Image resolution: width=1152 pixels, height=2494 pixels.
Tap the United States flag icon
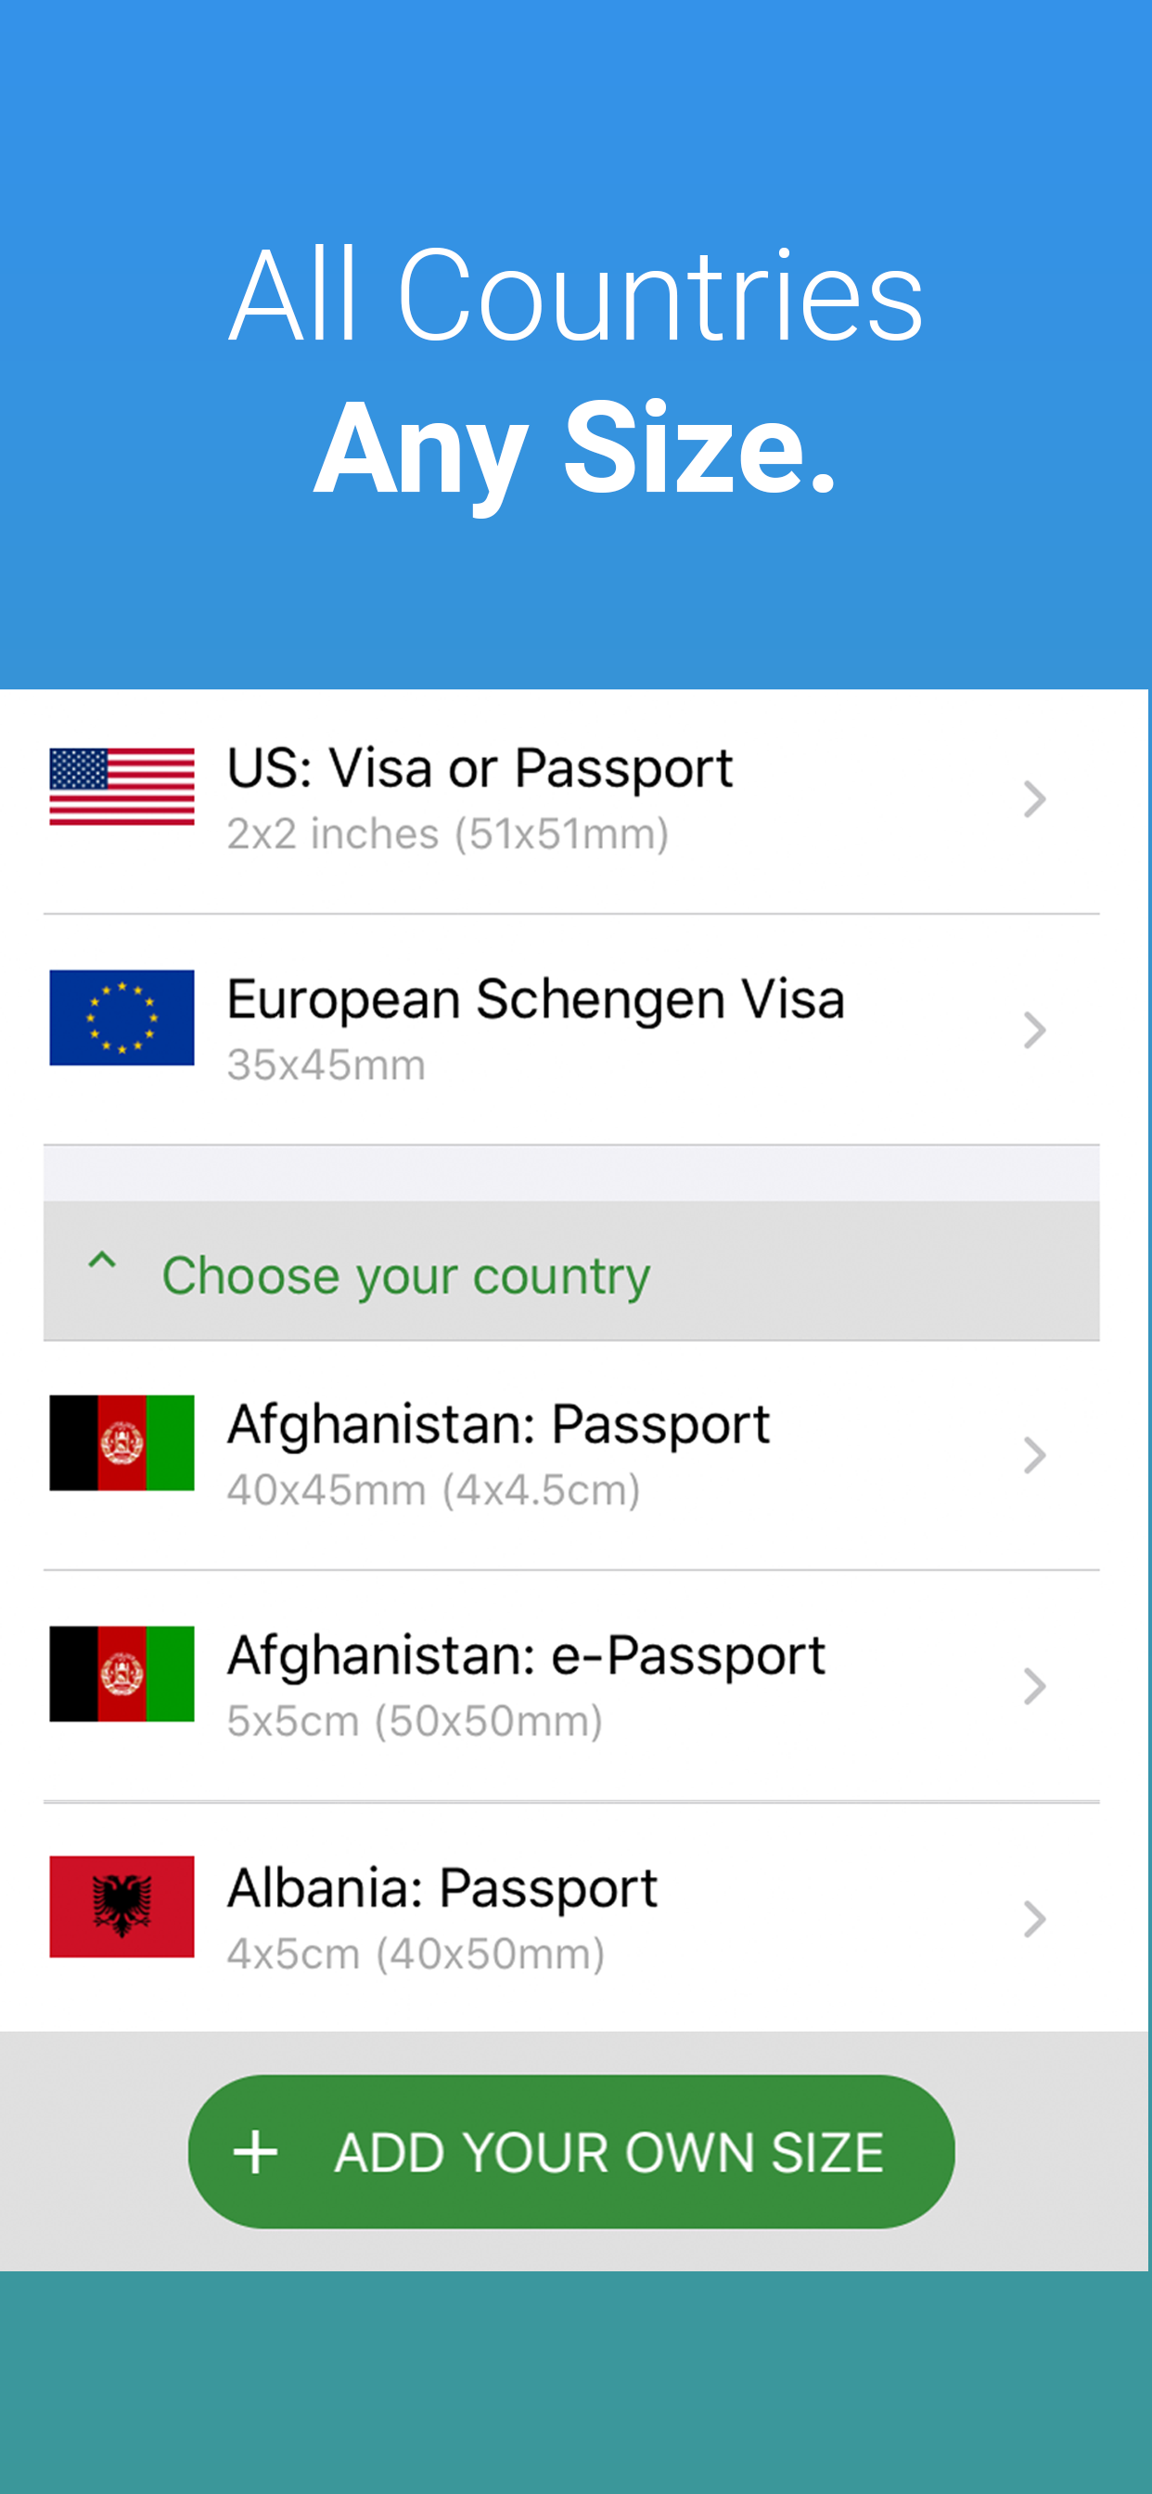(x=122, y=786)
